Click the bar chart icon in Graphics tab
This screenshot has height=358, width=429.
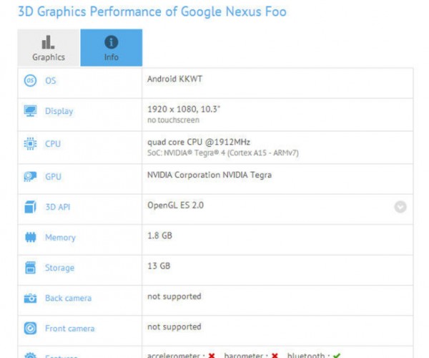(48, 42)
